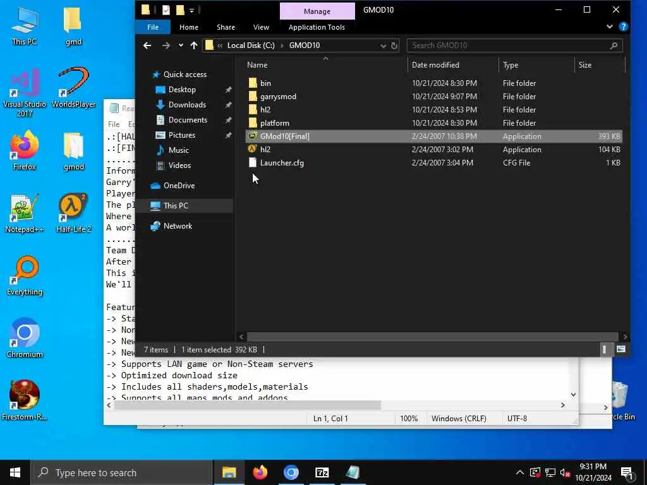Open the File tab
Image resolution: width=647 pixels, height=485 pixels.
click(153, 27)
